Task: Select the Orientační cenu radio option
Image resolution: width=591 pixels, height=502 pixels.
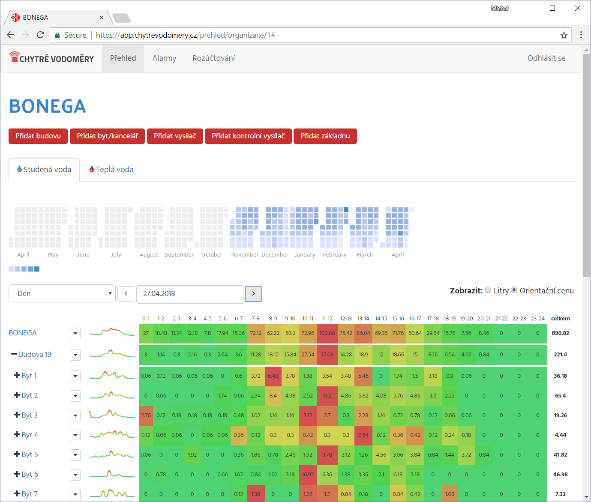Action: [514, 290]
